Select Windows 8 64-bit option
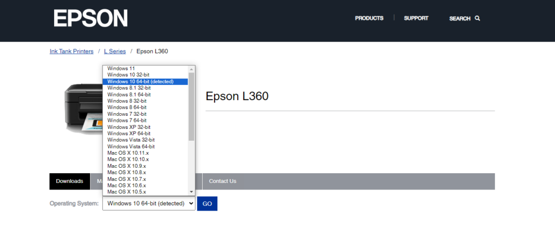The width and height of the screenshot is (555, 229). (145, 107)
